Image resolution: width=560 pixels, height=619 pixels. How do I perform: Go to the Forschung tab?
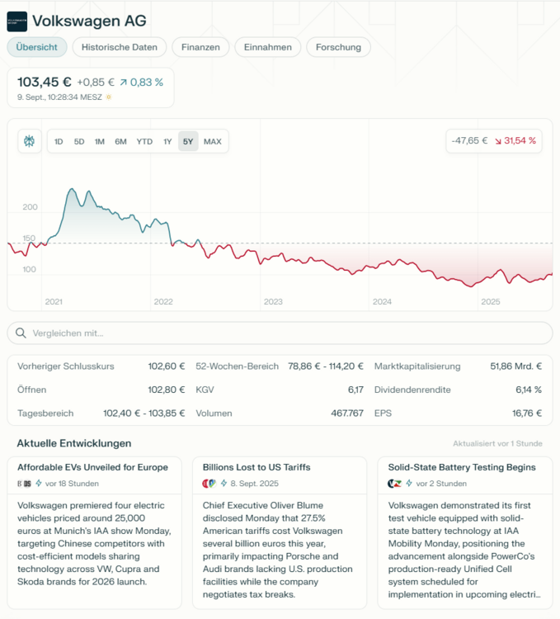tap(338, 47)
